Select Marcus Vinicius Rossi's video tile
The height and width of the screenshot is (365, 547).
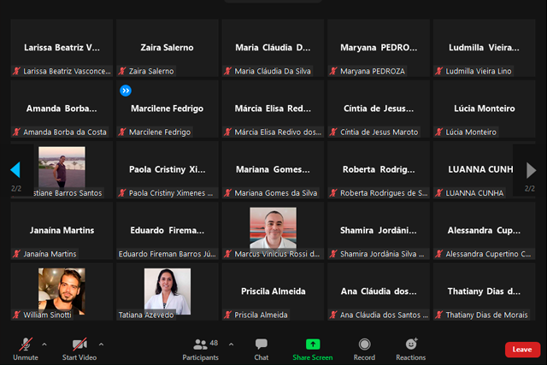[x=273, y=230]
